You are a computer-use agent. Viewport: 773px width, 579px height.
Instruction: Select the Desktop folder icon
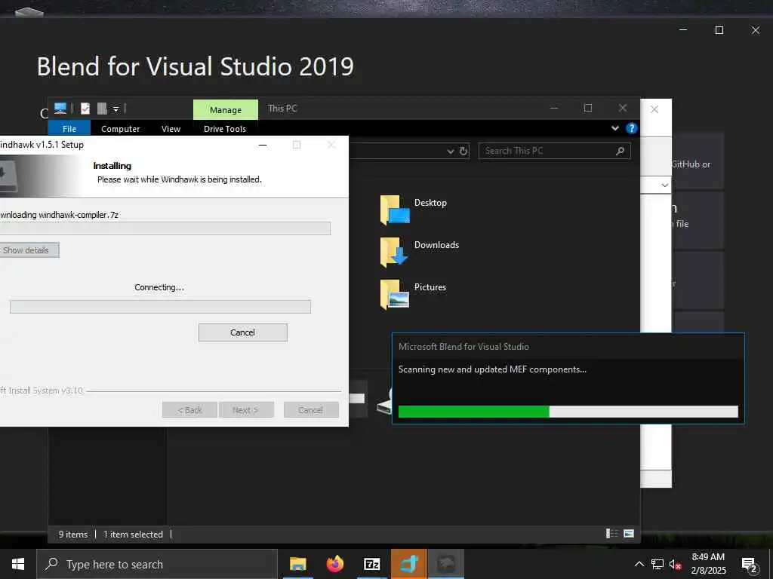[x=394, y=210]
